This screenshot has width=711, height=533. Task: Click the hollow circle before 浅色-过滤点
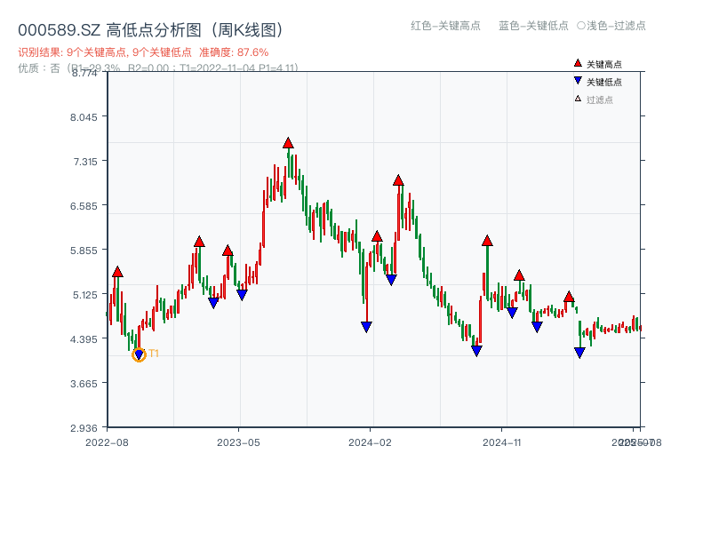point(581,26)
